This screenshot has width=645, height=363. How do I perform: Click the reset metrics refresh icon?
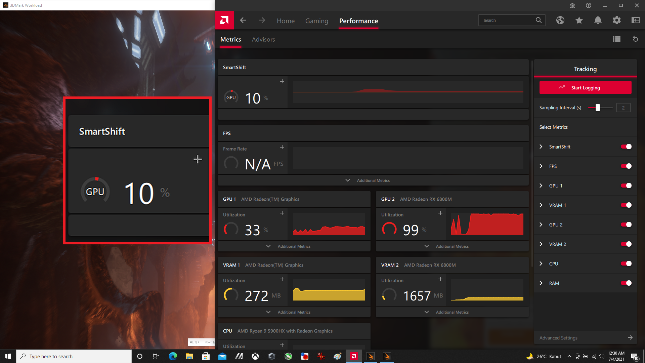(x=635, y=39)
